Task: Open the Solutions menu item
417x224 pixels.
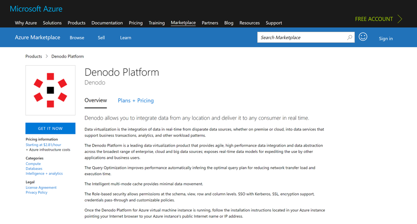Action: tap(52, 23)
